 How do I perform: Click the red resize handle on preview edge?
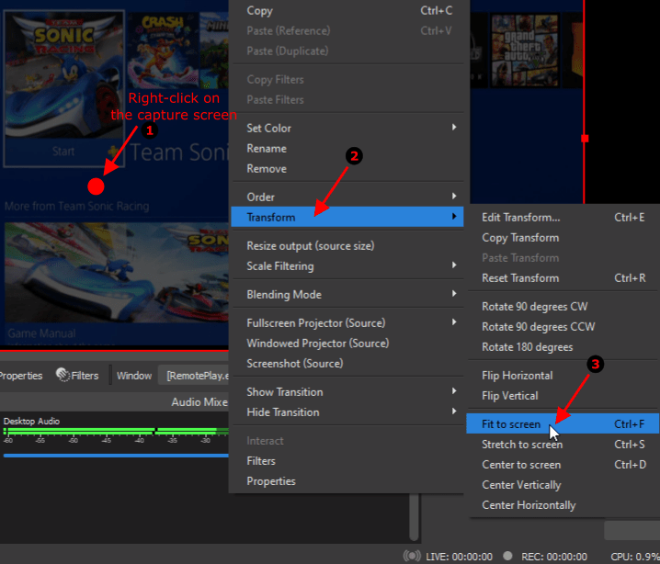click(585, 139)
